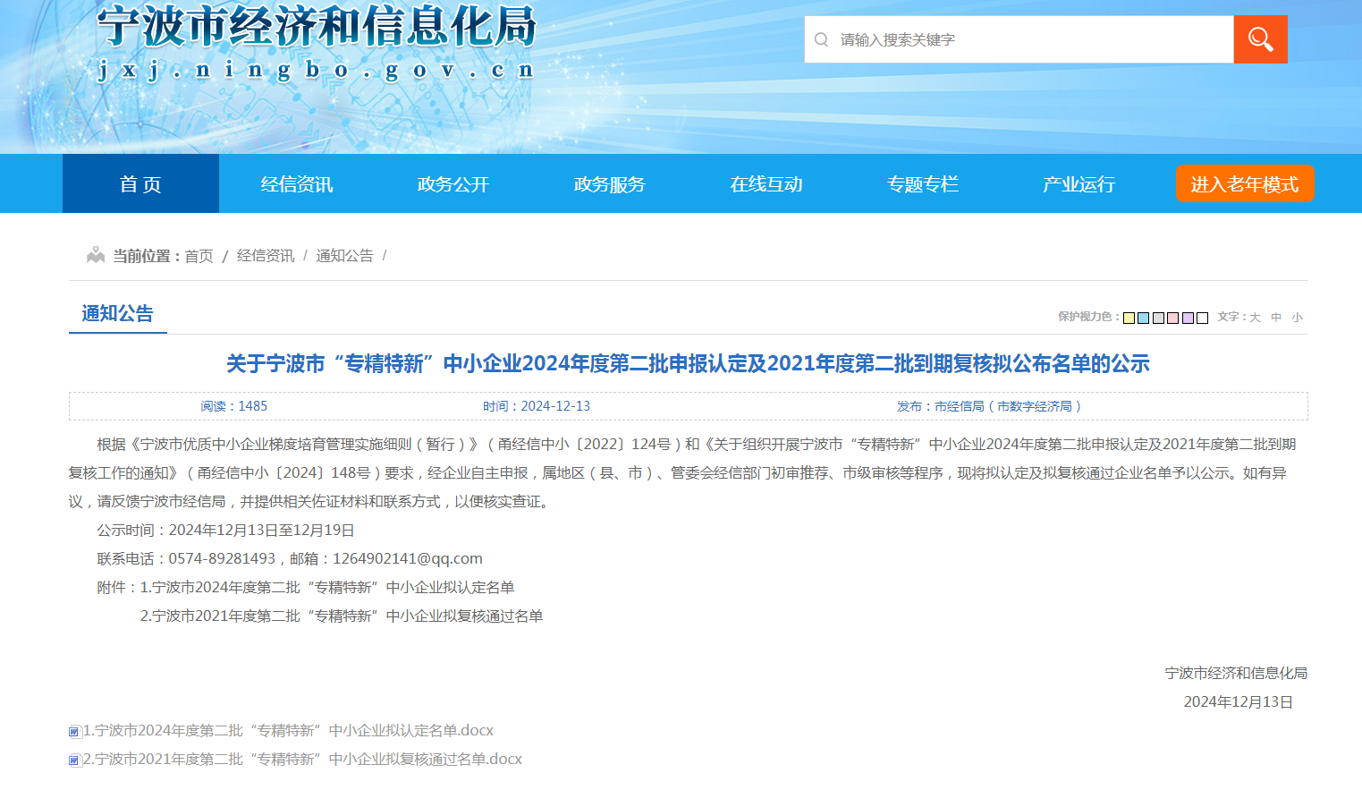Click the location icon beside 当前位置
Viewport: 1362px width, 790px height.
[x=96, y=256]
